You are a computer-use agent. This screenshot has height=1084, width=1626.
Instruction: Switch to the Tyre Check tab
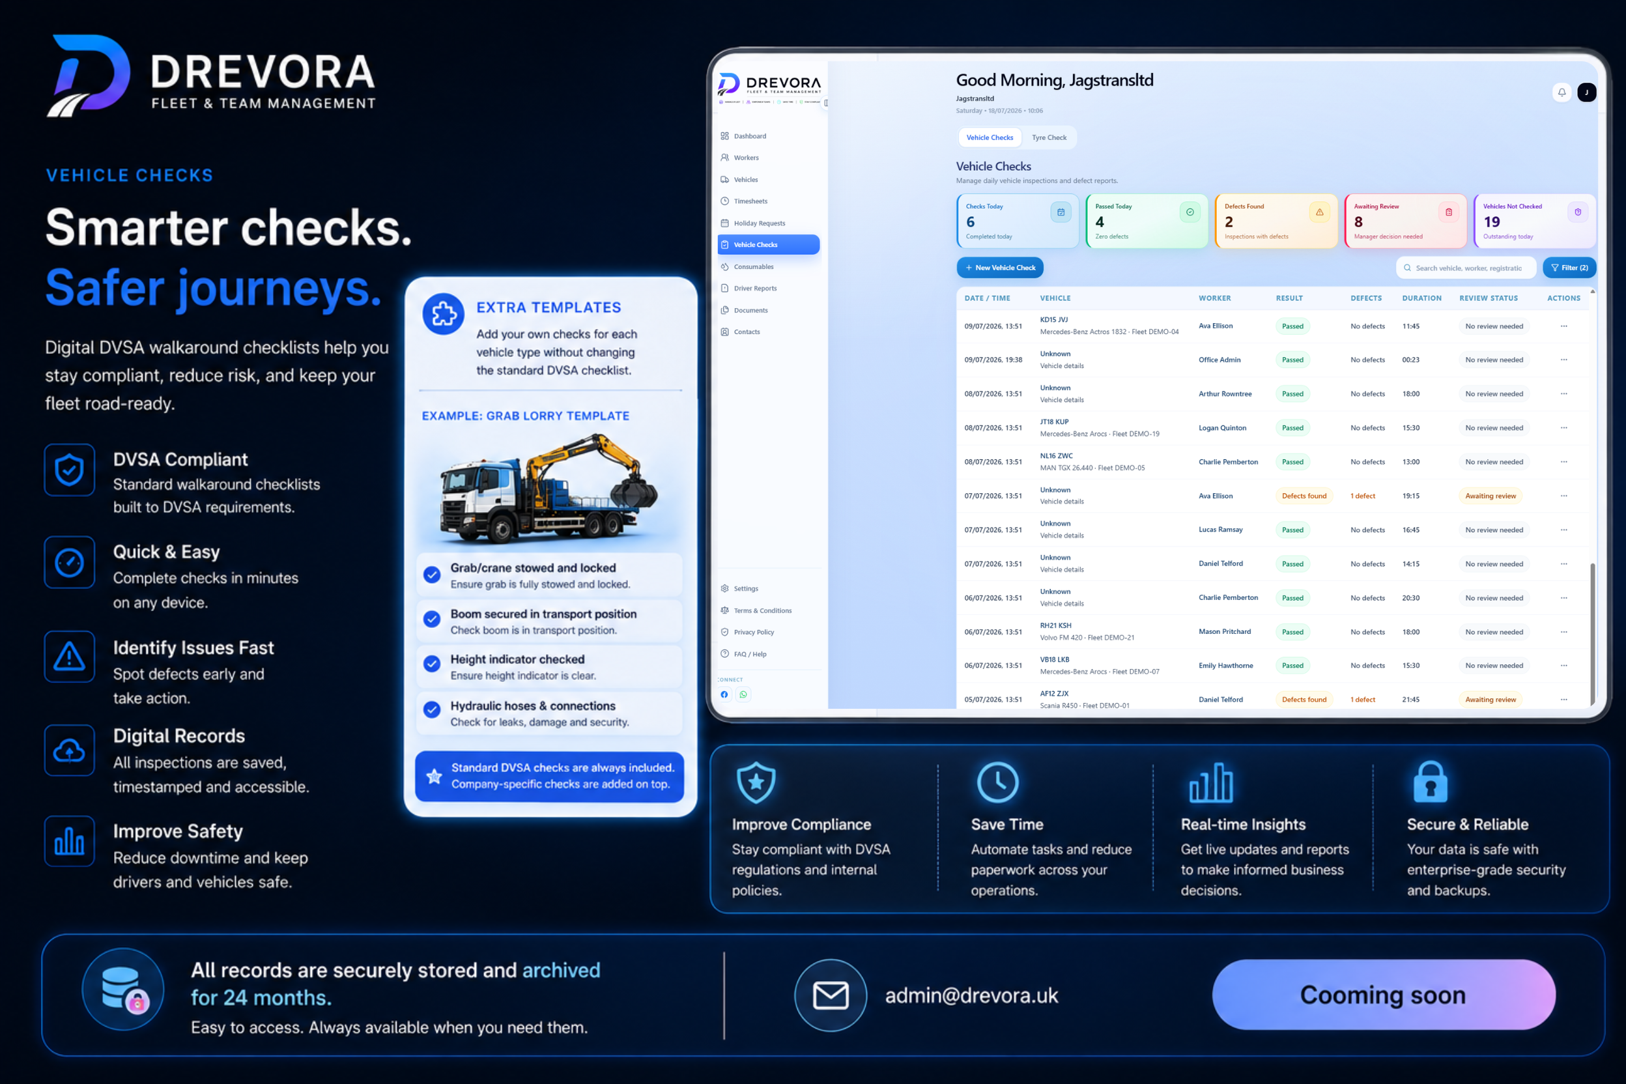1049,137
